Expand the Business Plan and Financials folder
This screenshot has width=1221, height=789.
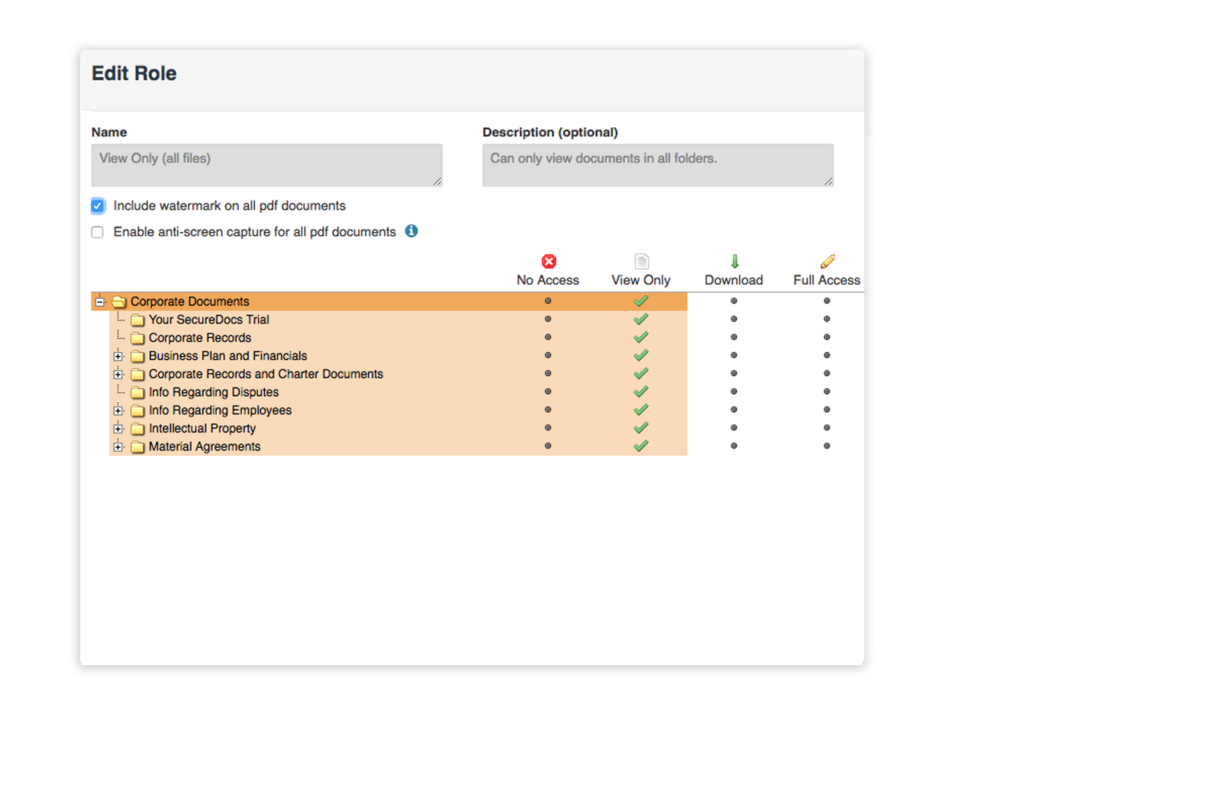pyautogui.click(x=118, y=356)
